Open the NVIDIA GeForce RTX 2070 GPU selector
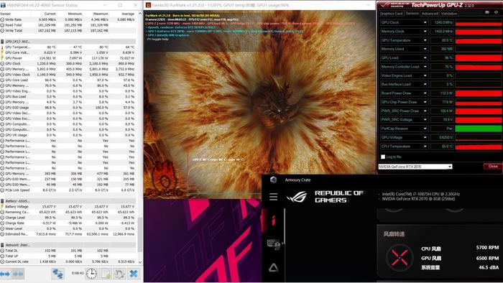This screenshot has width=503, height=283. point(415,167)
